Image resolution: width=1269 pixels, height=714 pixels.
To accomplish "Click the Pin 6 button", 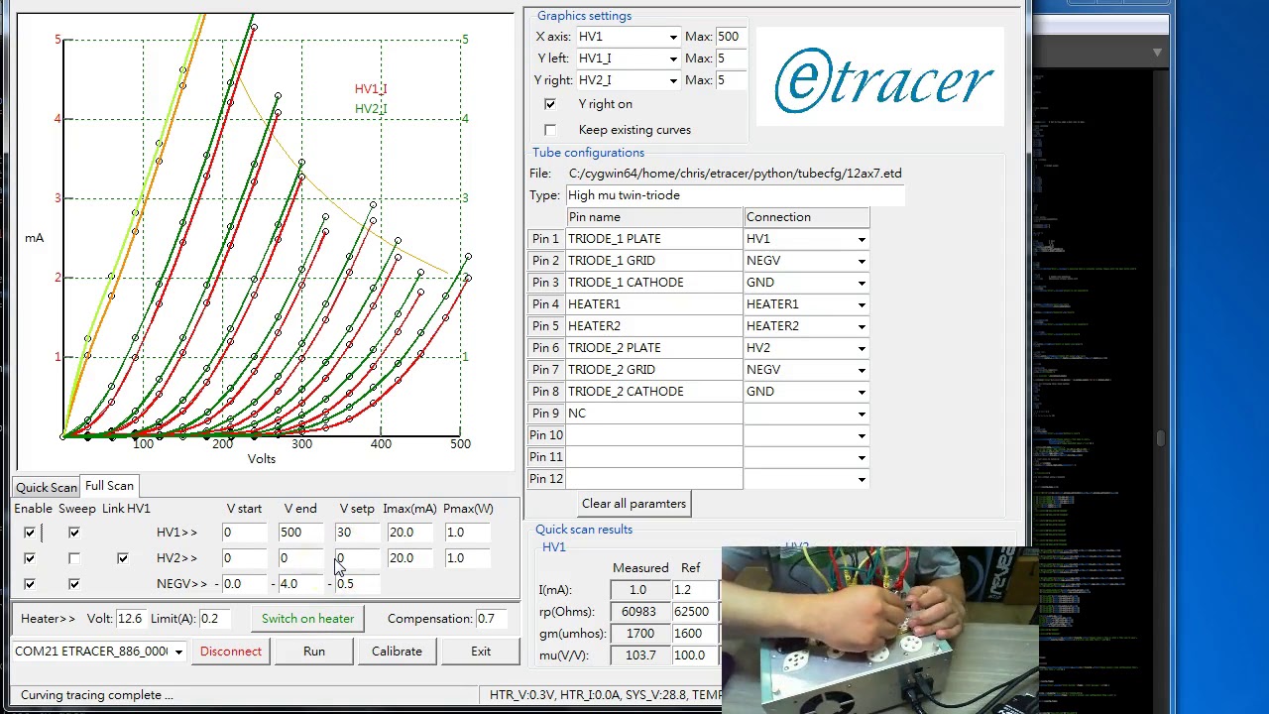I will 545,348.
